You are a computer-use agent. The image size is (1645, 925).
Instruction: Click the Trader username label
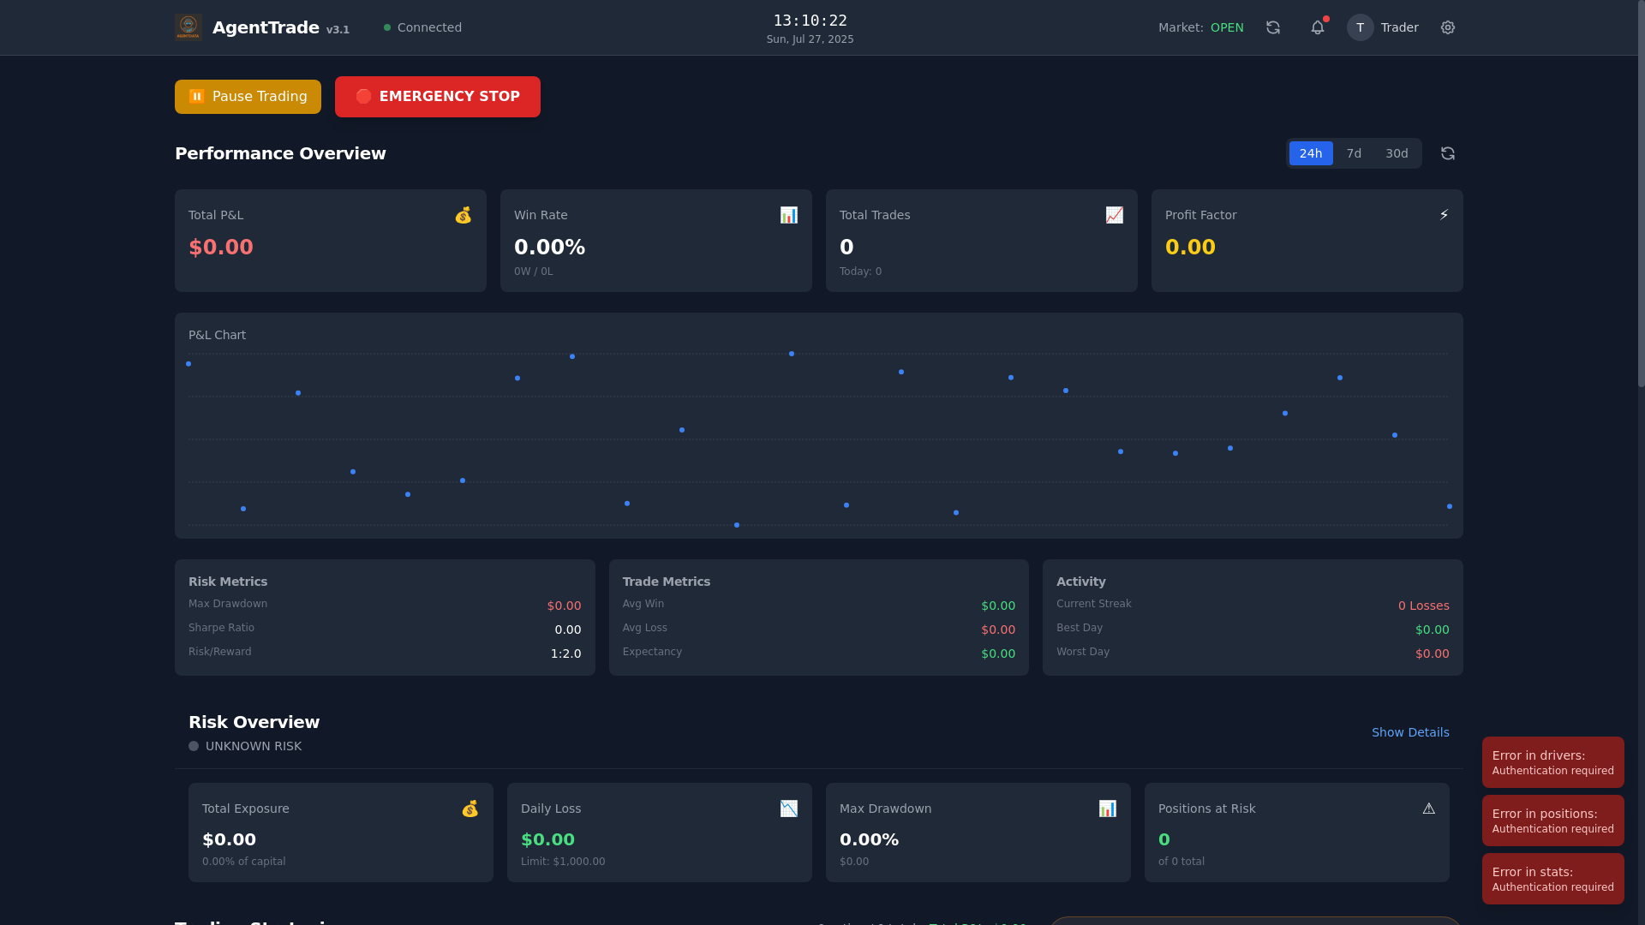tap(1400, 27)
